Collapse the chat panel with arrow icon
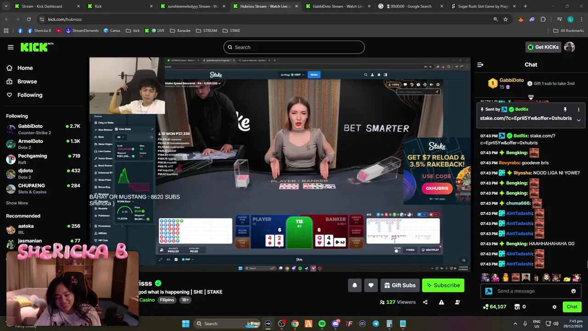588x331 pixels. (x=480, y=65)
